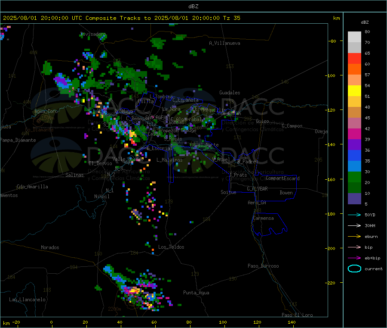
Task: Click the '140' tick on the bottom axis
Action: [x=292, y=322]
